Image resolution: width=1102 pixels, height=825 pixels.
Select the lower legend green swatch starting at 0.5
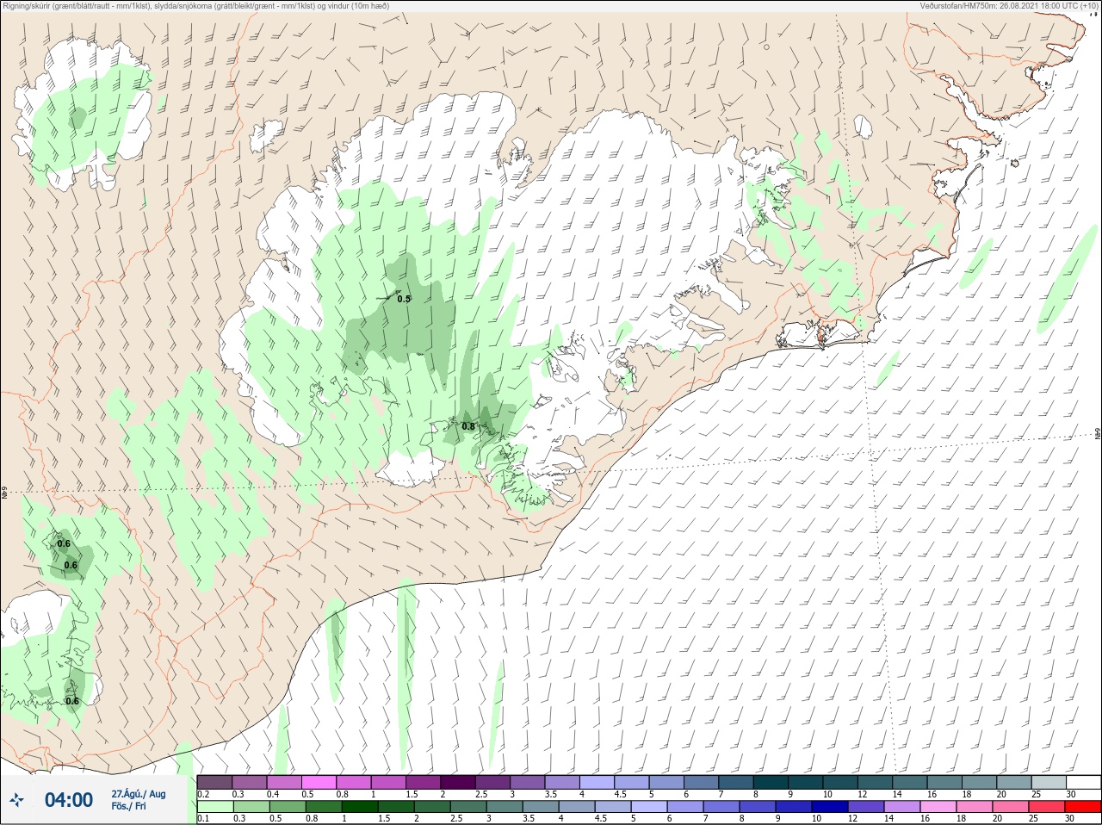288,807
